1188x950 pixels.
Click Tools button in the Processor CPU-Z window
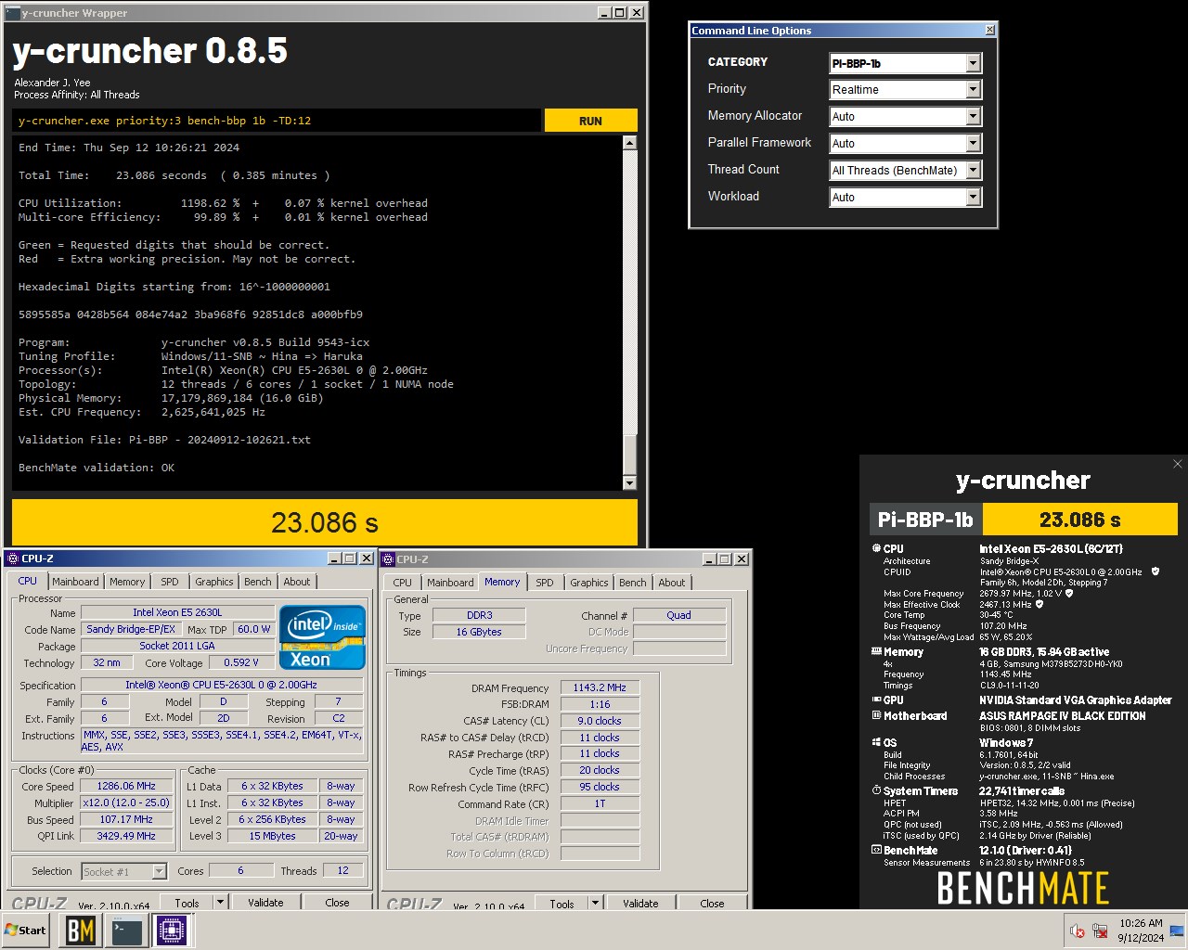pyautogui.click(x=187, y=903)
